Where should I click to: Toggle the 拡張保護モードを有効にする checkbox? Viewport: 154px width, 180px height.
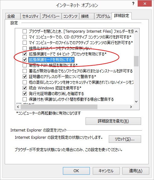(25, 59)
